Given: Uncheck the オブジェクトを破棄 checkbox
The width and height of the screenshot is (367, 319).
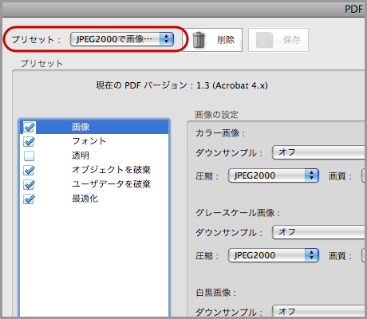Looking at the screenshot, I should (x=29, y=170).
